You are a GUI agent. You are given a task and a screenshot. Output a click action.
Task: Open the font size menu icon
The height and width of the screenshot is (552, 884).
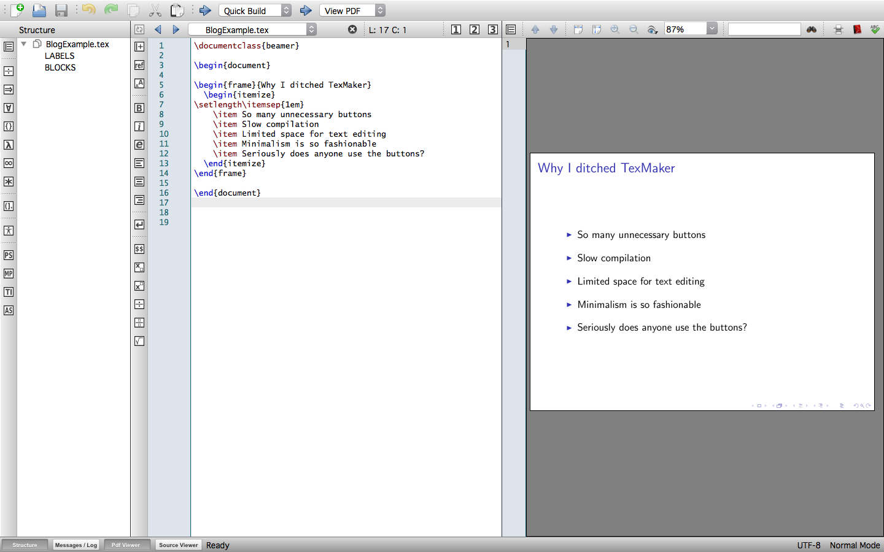click(x=139, y=83)
